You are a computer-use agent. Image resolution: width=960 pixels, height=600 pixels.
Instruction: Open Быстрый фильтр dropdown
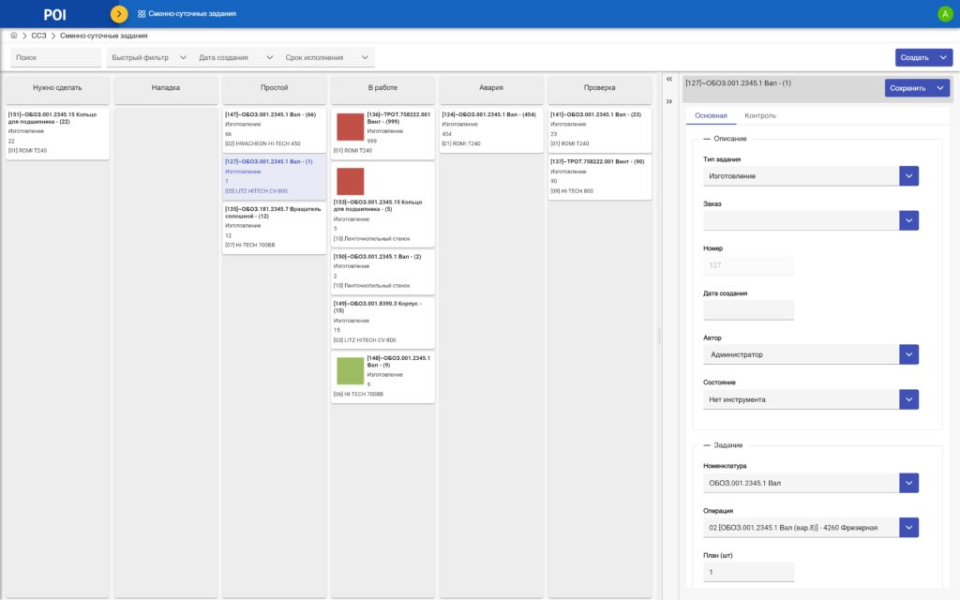(149, 57)
